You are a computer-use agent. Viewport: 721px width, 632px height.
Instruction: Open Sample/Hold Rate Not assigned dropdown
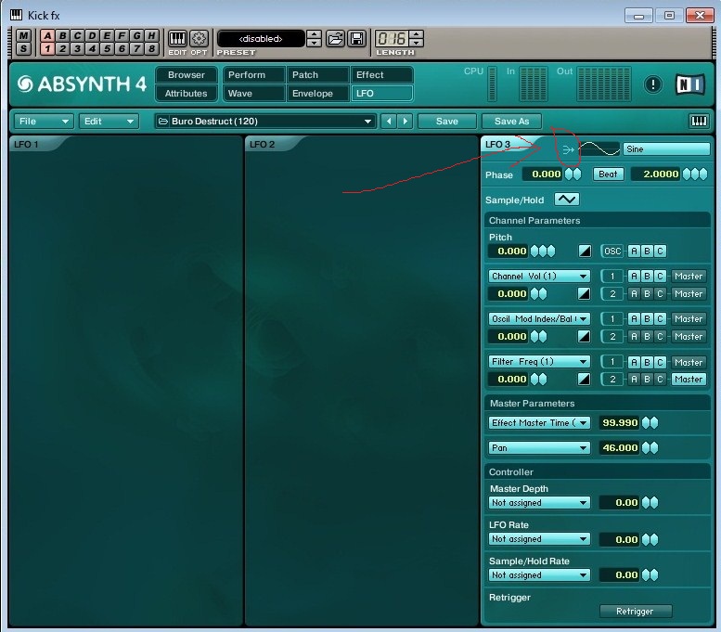(539, 575)
